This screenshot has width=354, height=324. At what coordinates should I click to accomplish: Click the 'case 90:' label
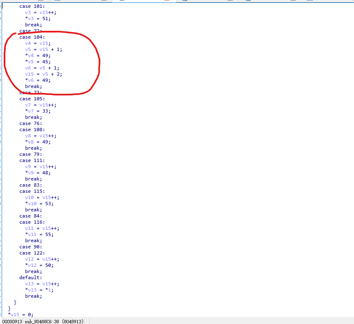(31, 247)
